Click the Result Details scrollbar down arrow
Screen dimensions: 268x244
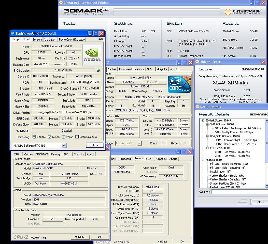266,186
